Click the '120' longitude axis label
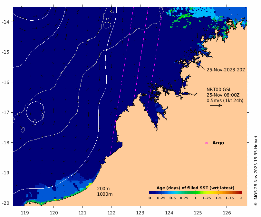Image resolution: width=261 pixels, height=217 pixels. click(x=54, y=213)
